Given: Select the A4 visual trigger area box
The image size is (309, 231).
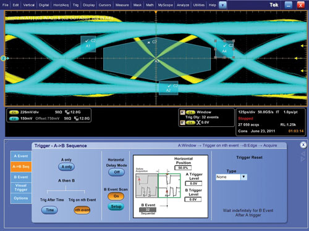Looking at the screenshot, I should click(x=224, y=49).
